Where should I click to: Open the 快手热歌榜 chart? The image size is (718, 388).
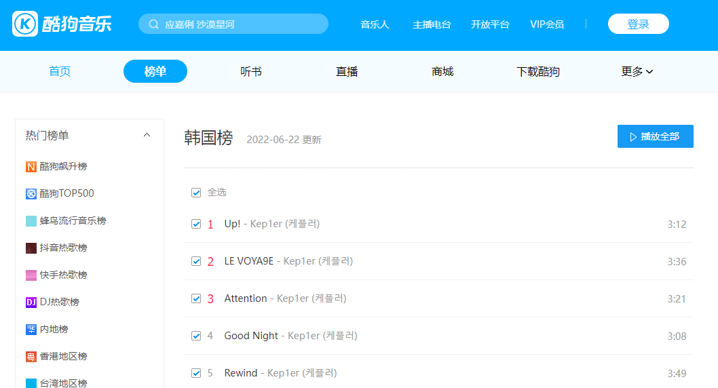[x=63, y=275]
